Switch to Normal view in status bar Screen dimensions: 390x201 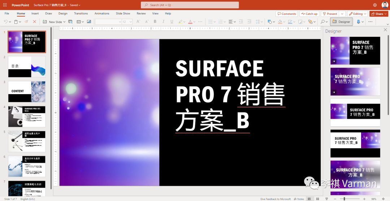pos(309,199)
